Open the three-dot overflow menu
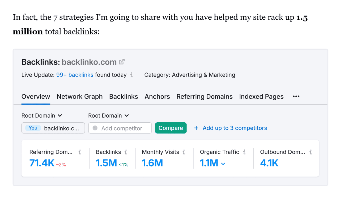Screen dimensions: 340x198 pyautogui.click(x=296, y=97)
